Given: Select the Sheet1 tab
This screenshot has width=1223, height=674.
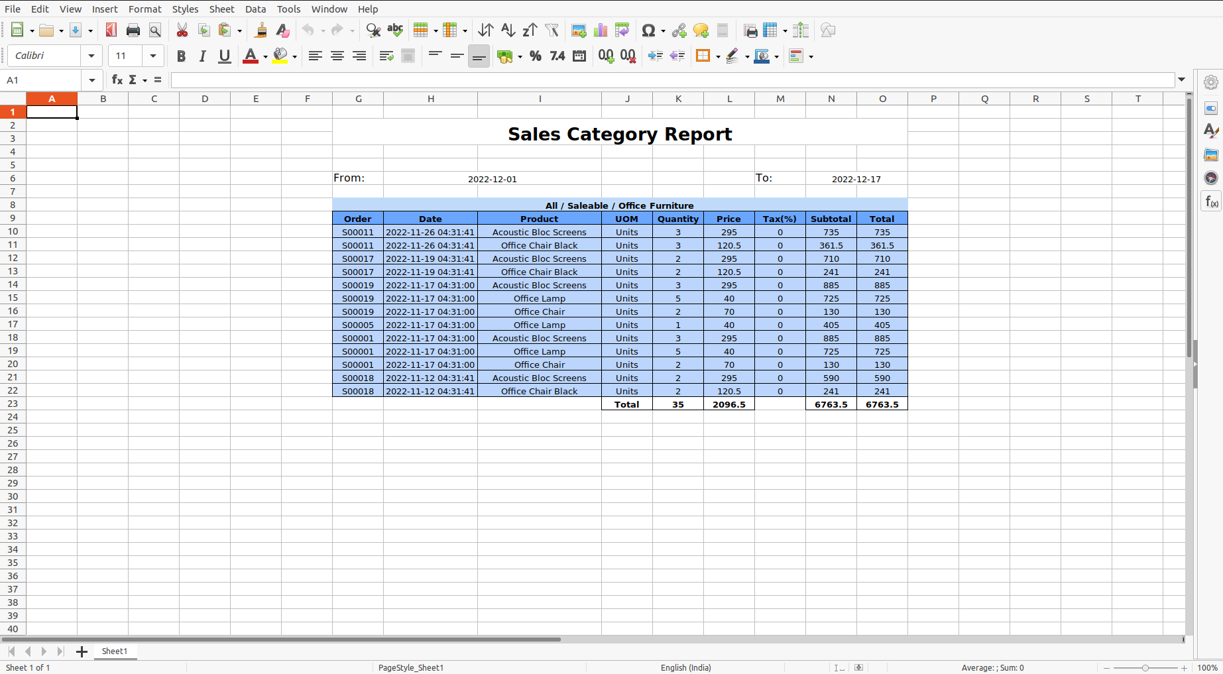Looking at the screenshot, I should click(x=115, y=651).
